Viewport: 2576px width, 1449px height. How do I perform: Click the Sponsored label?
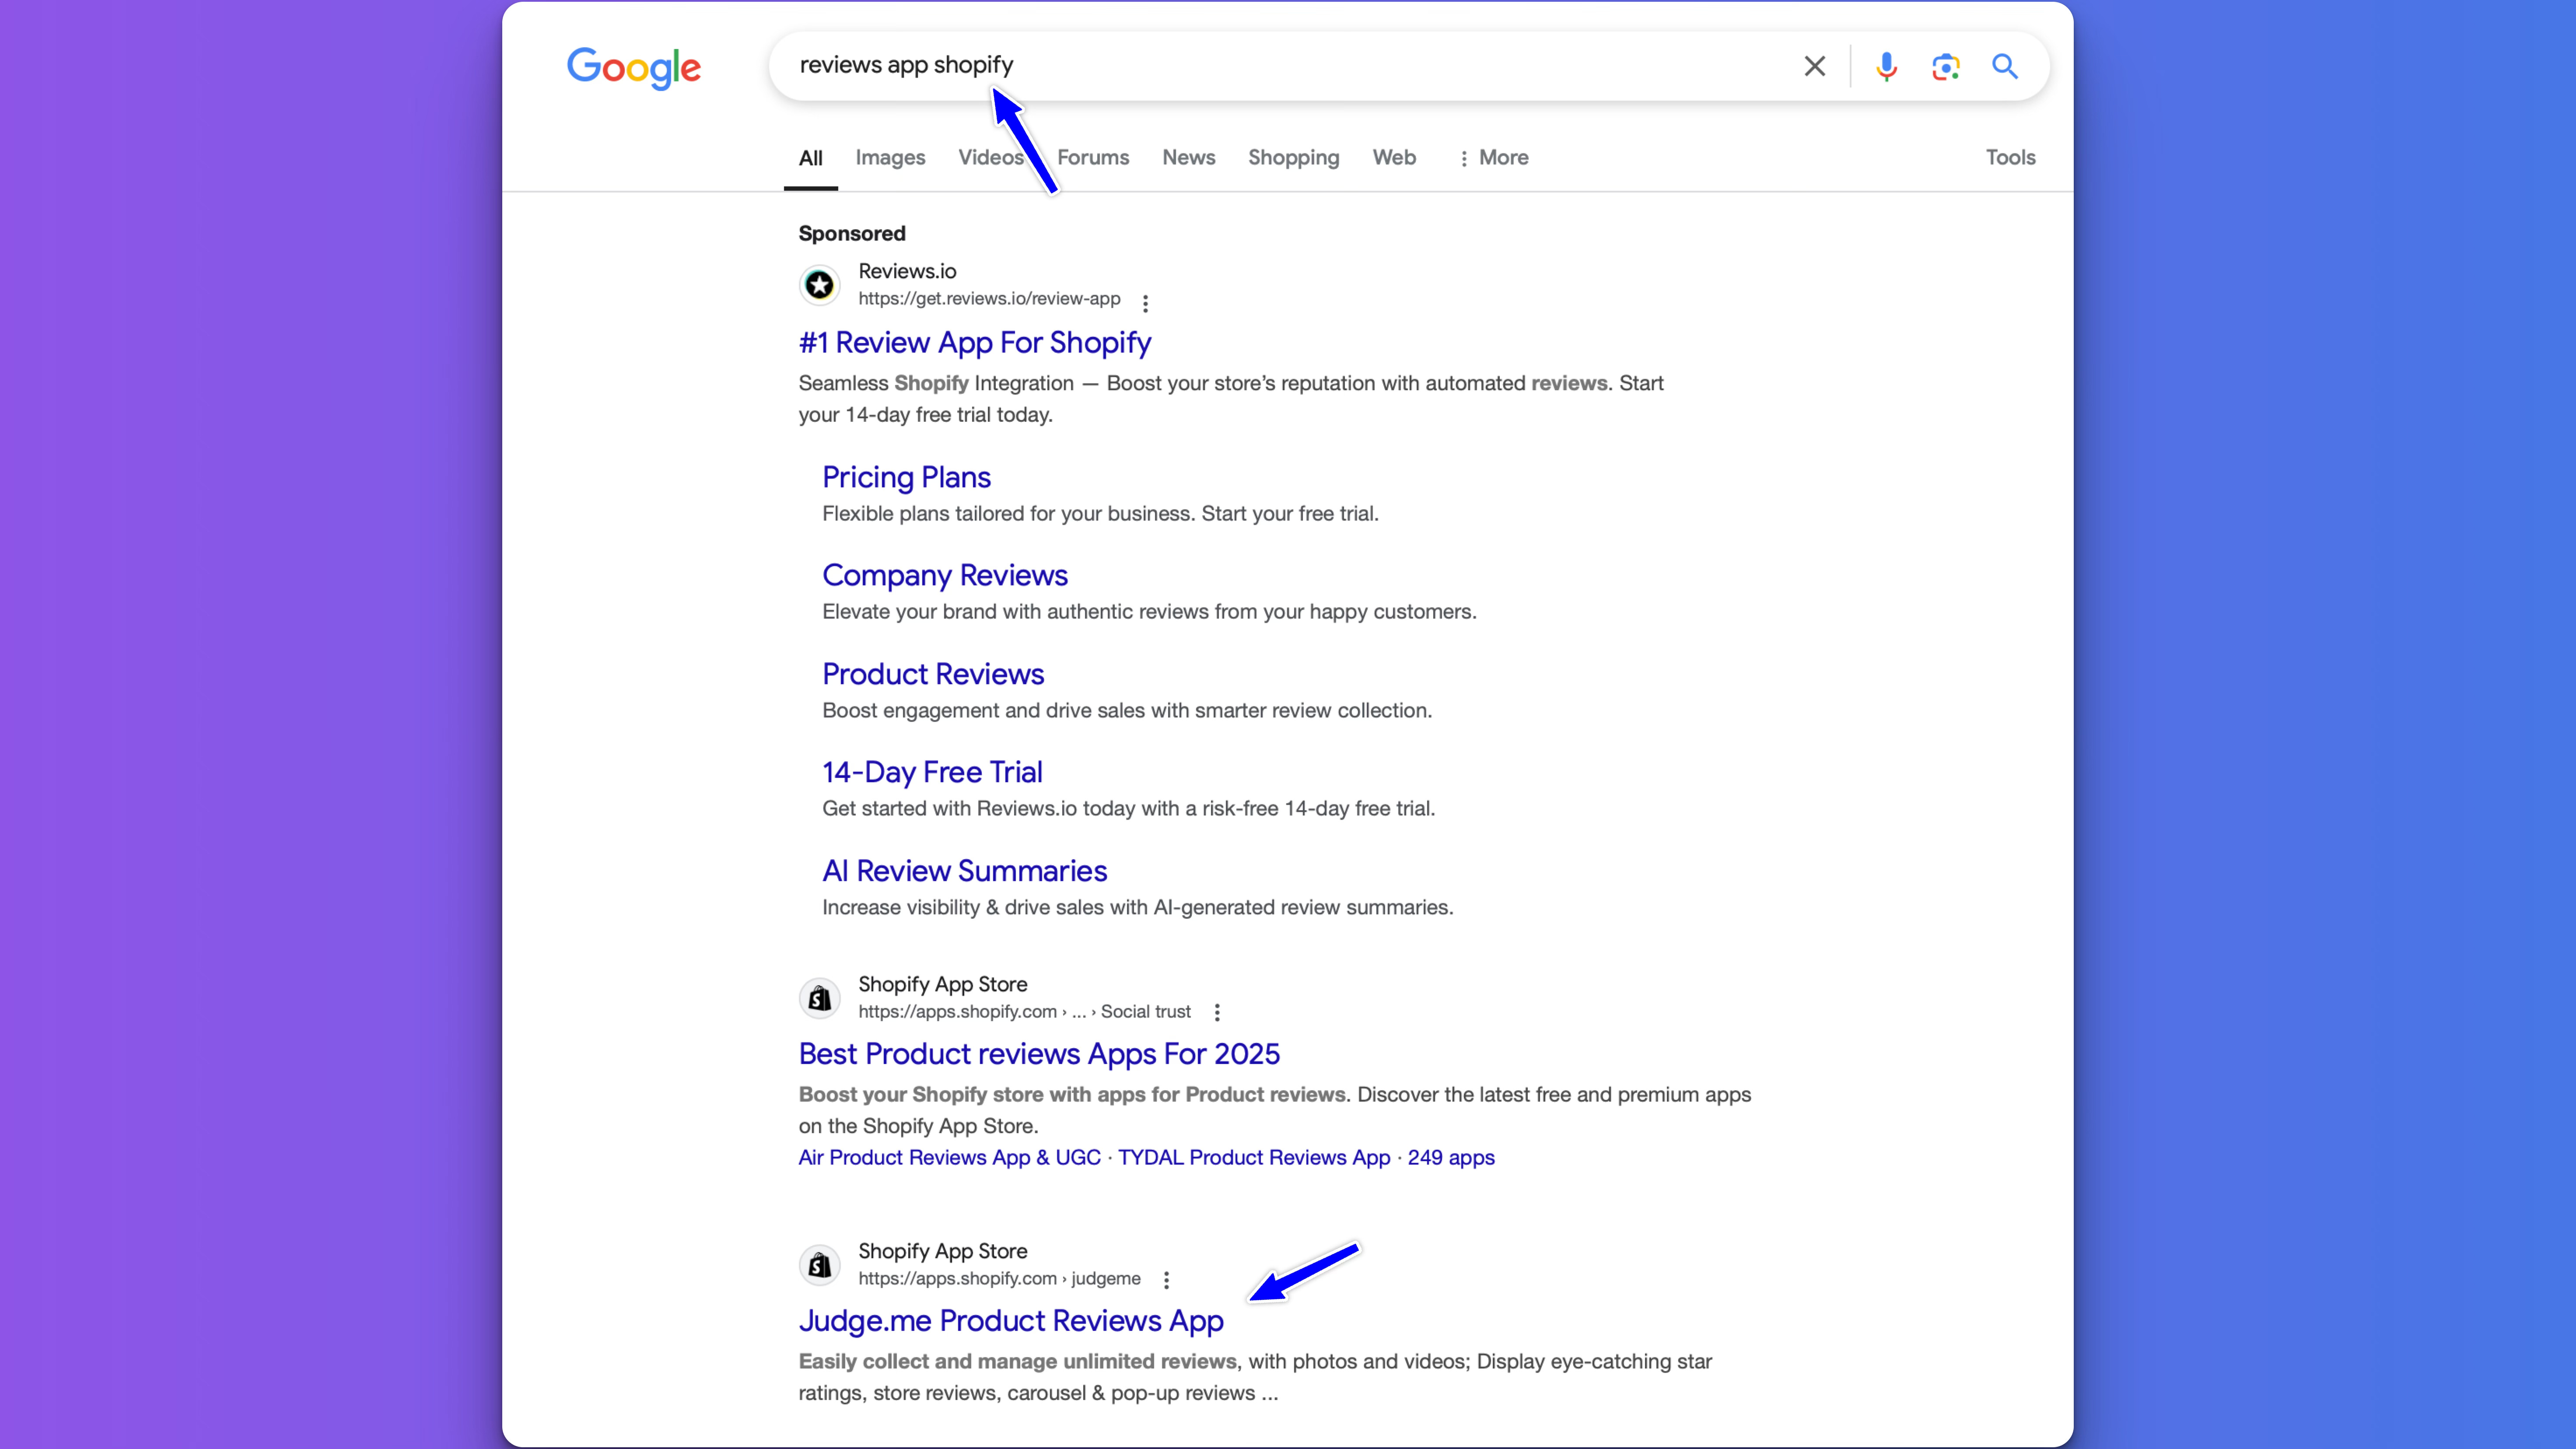point(852,234)
